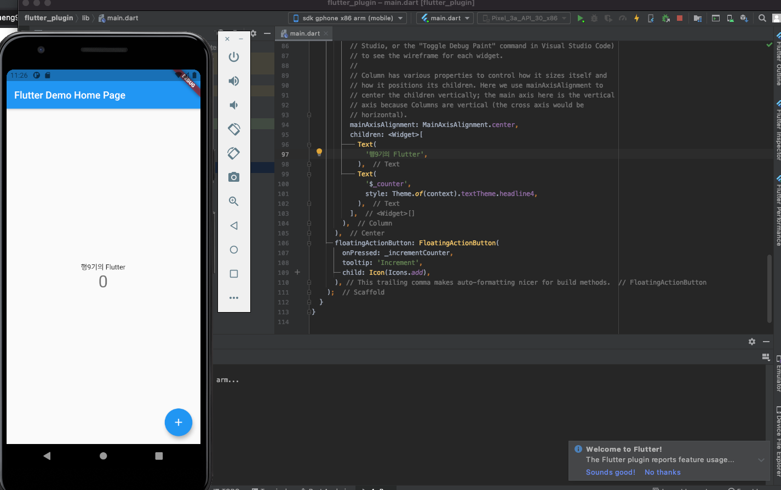Raise emulator volume with volume up icon
781x490 pixels.
(x=234, y=81)
